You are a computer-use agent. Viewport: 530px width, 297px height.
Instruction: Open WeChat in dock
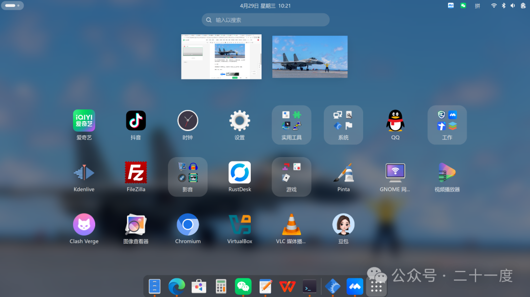[x=243, y=287]
